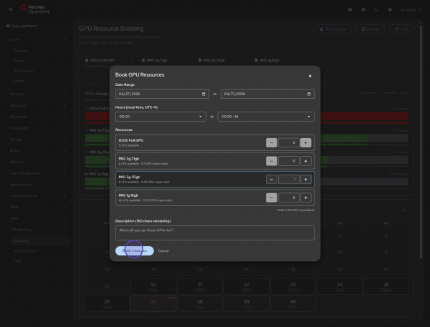Focus the Description text area
The height and width of the screenshot is (327, 430).
pyautogui.click(x=215, y=233)
